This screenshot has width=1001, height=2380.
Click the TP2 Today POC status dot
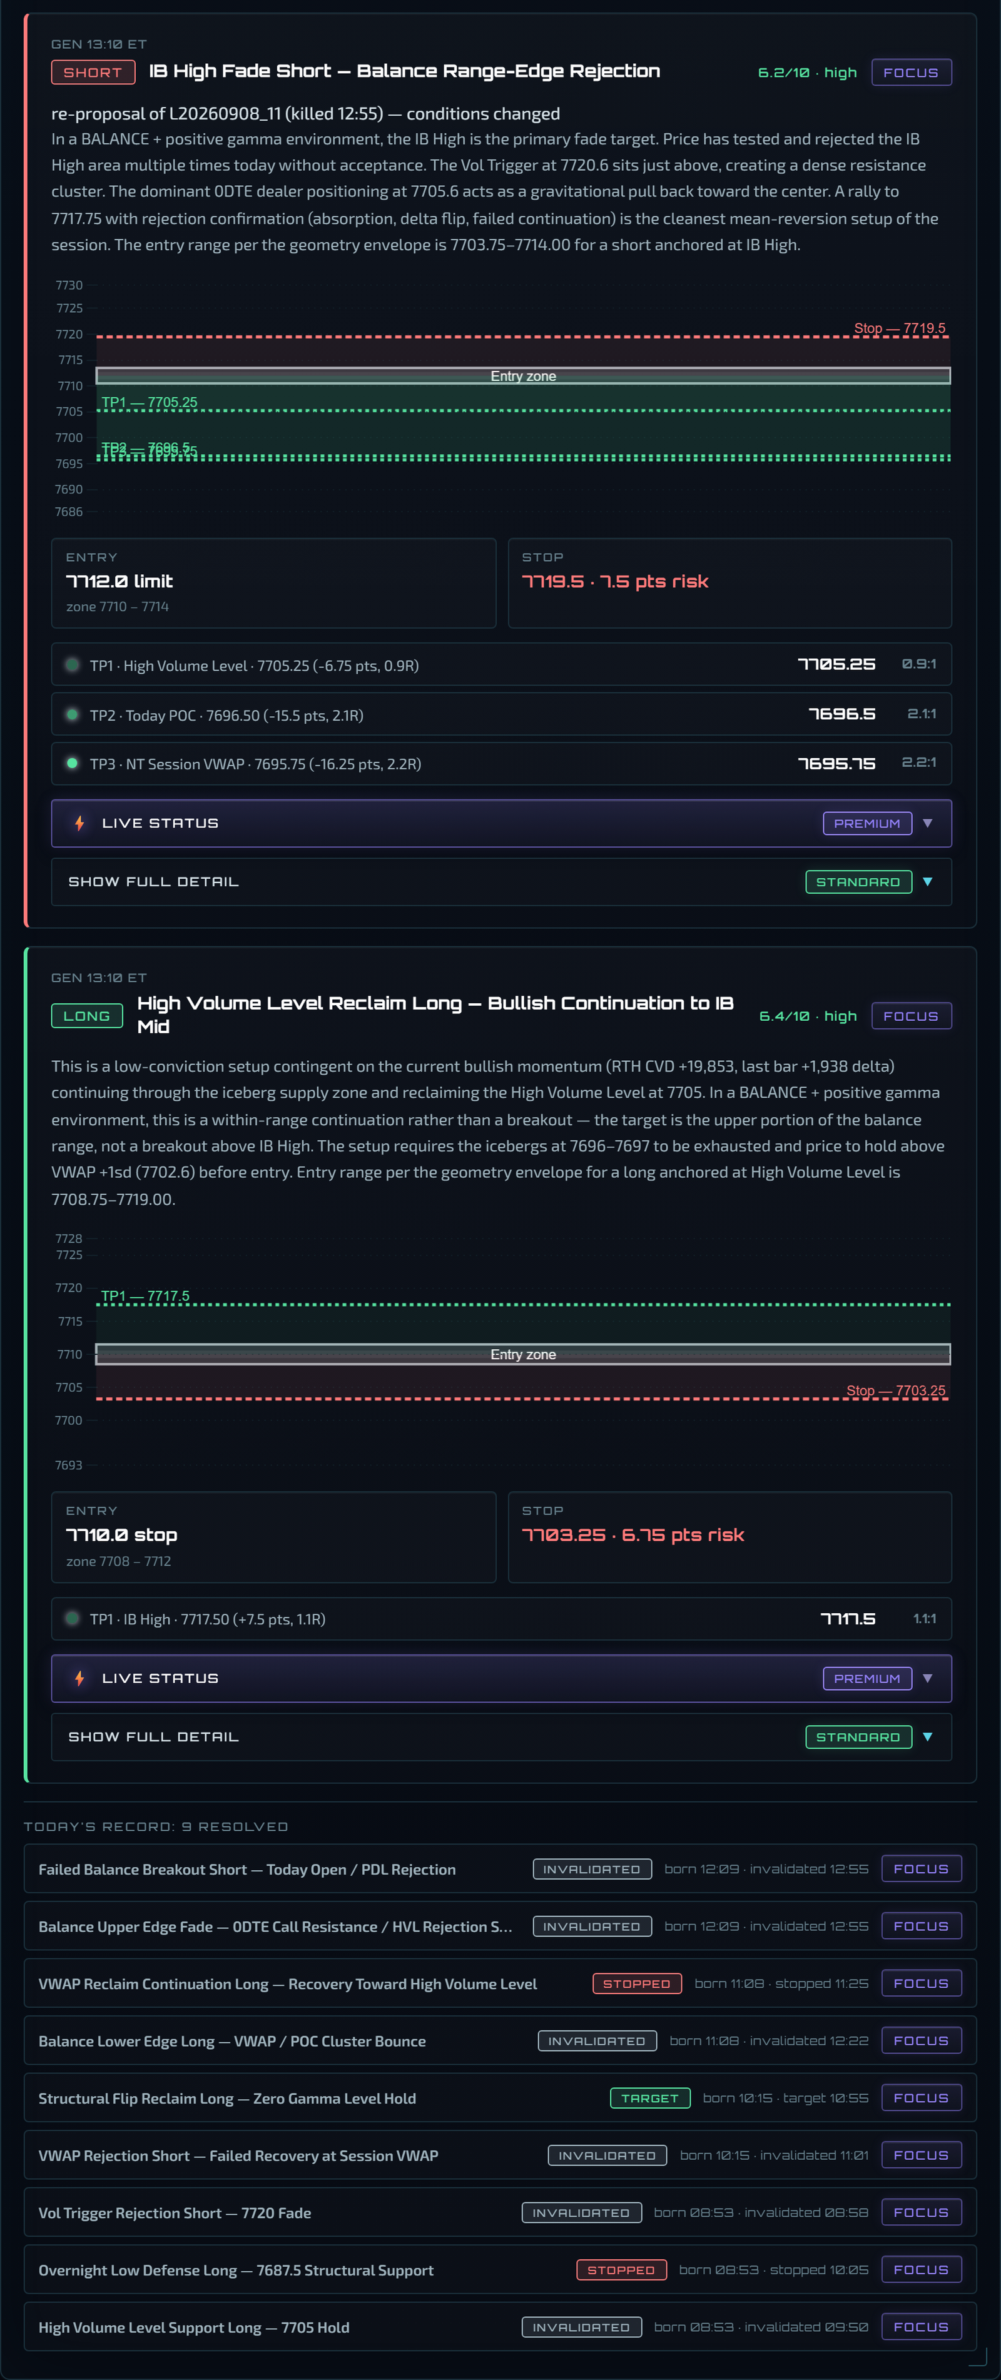[72, 714]
